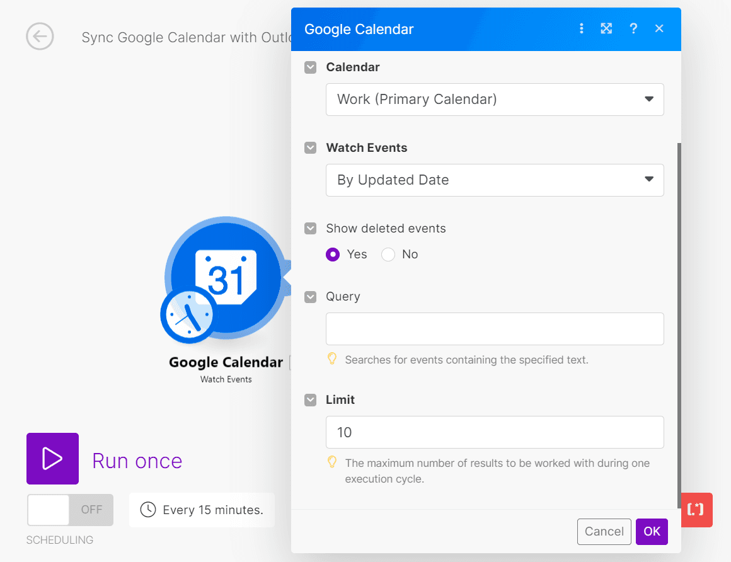Screen dimensions: 731x562
Task: Select No for Show deleted events
Action: 388,255
